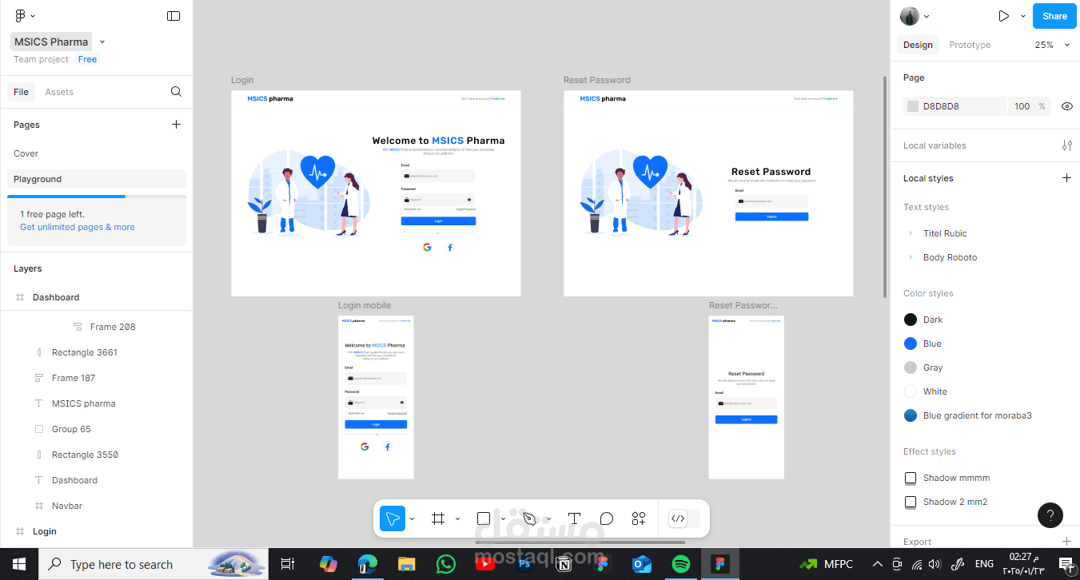Open the Figma main menu logo

pos(20,16)
